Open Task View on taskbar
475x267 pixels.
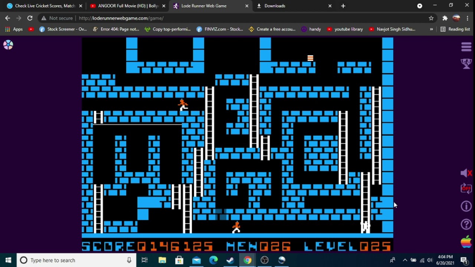(145, 260)
